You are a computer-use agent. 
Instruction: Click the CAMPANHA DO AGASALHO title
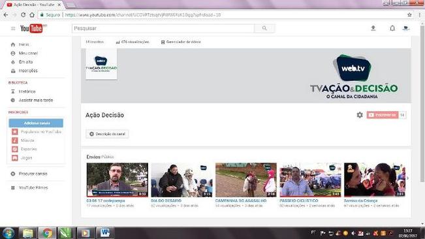(x=241, y=200)
